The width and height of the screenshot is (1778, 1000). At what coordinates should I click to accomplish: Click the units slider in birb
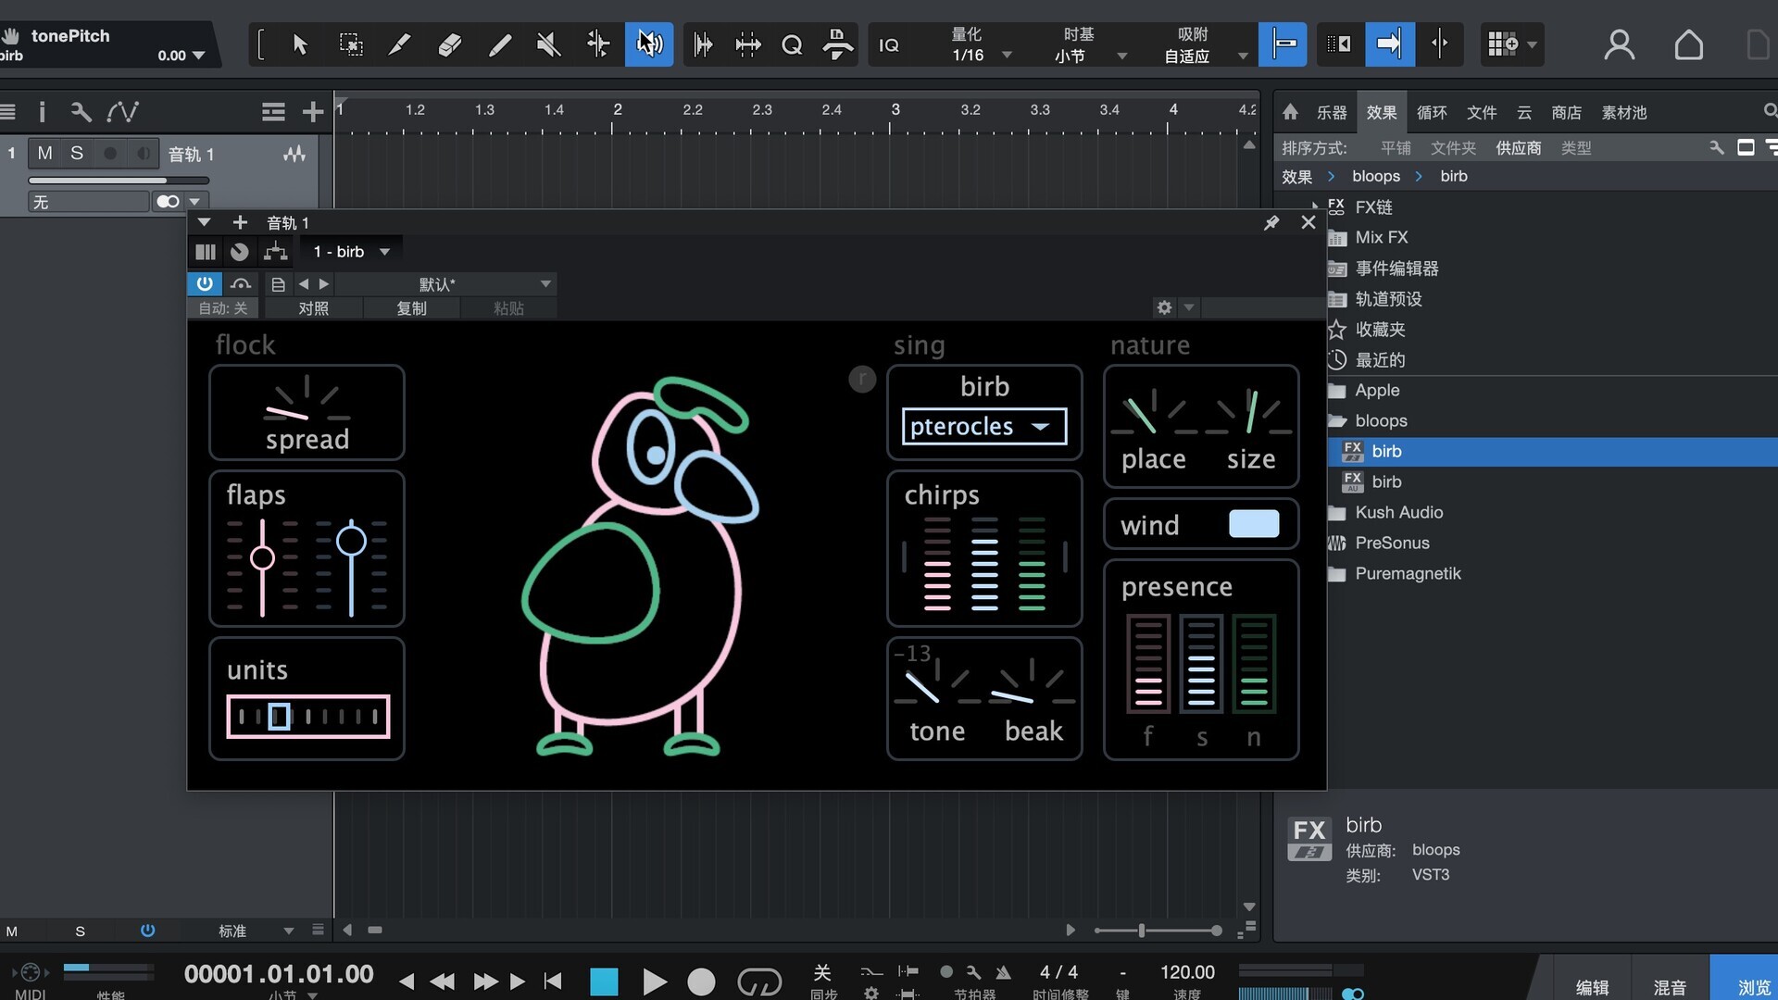(307, 716)
